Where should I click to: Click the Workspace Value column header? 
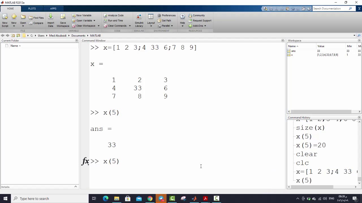pyautogui.click(x=321, y=46)
